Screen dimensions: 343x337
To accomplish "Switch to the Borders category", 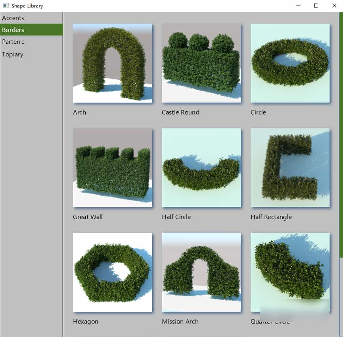I will 13,30.
